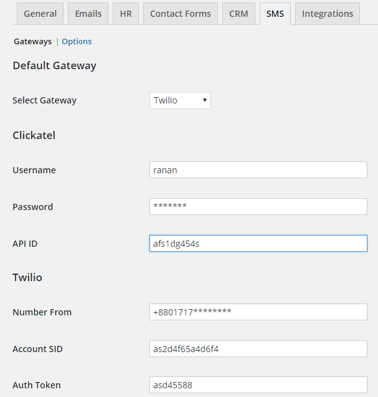The image size is (378, 397).
Task: Click the Clickatel section heading
Action: click(34, 135)
